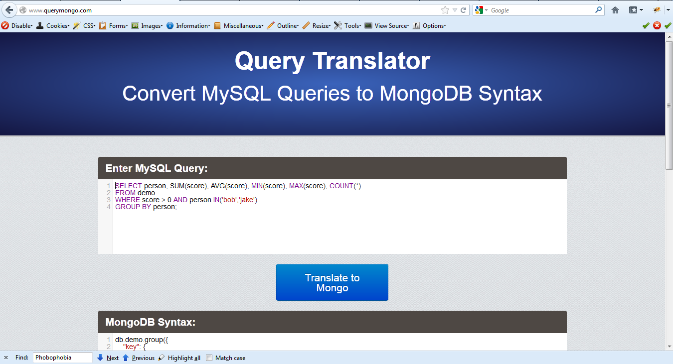Close the find bar with the X
The image size is (673, 364).
coord(6,358)
